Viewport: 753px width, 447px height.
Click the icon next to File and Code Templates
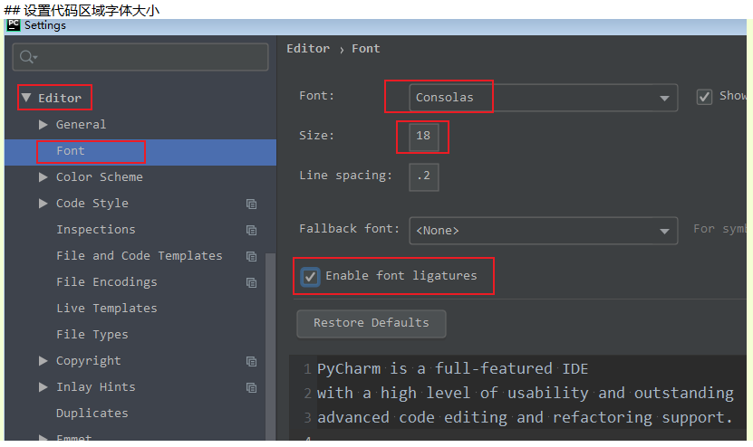[x=251, y=256]
